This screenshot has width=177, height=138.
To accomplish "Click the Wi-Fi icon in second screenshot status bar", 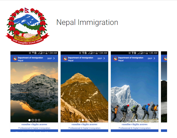I will [83, 53].
